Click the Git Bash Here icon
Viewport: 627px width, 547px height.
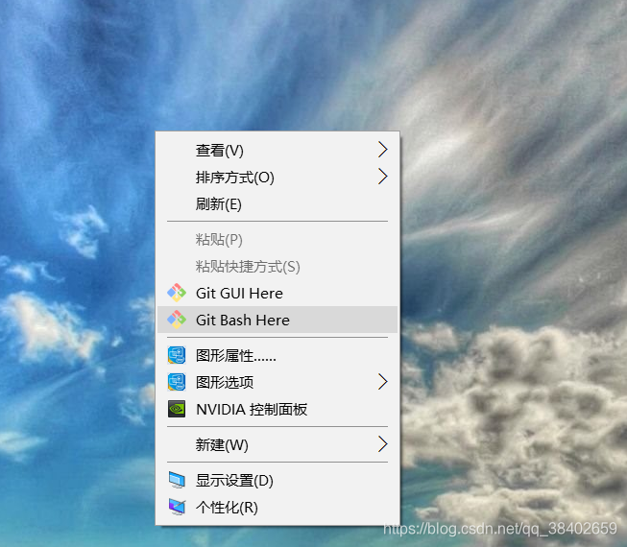pyautogui.click(x=177, y=320)
